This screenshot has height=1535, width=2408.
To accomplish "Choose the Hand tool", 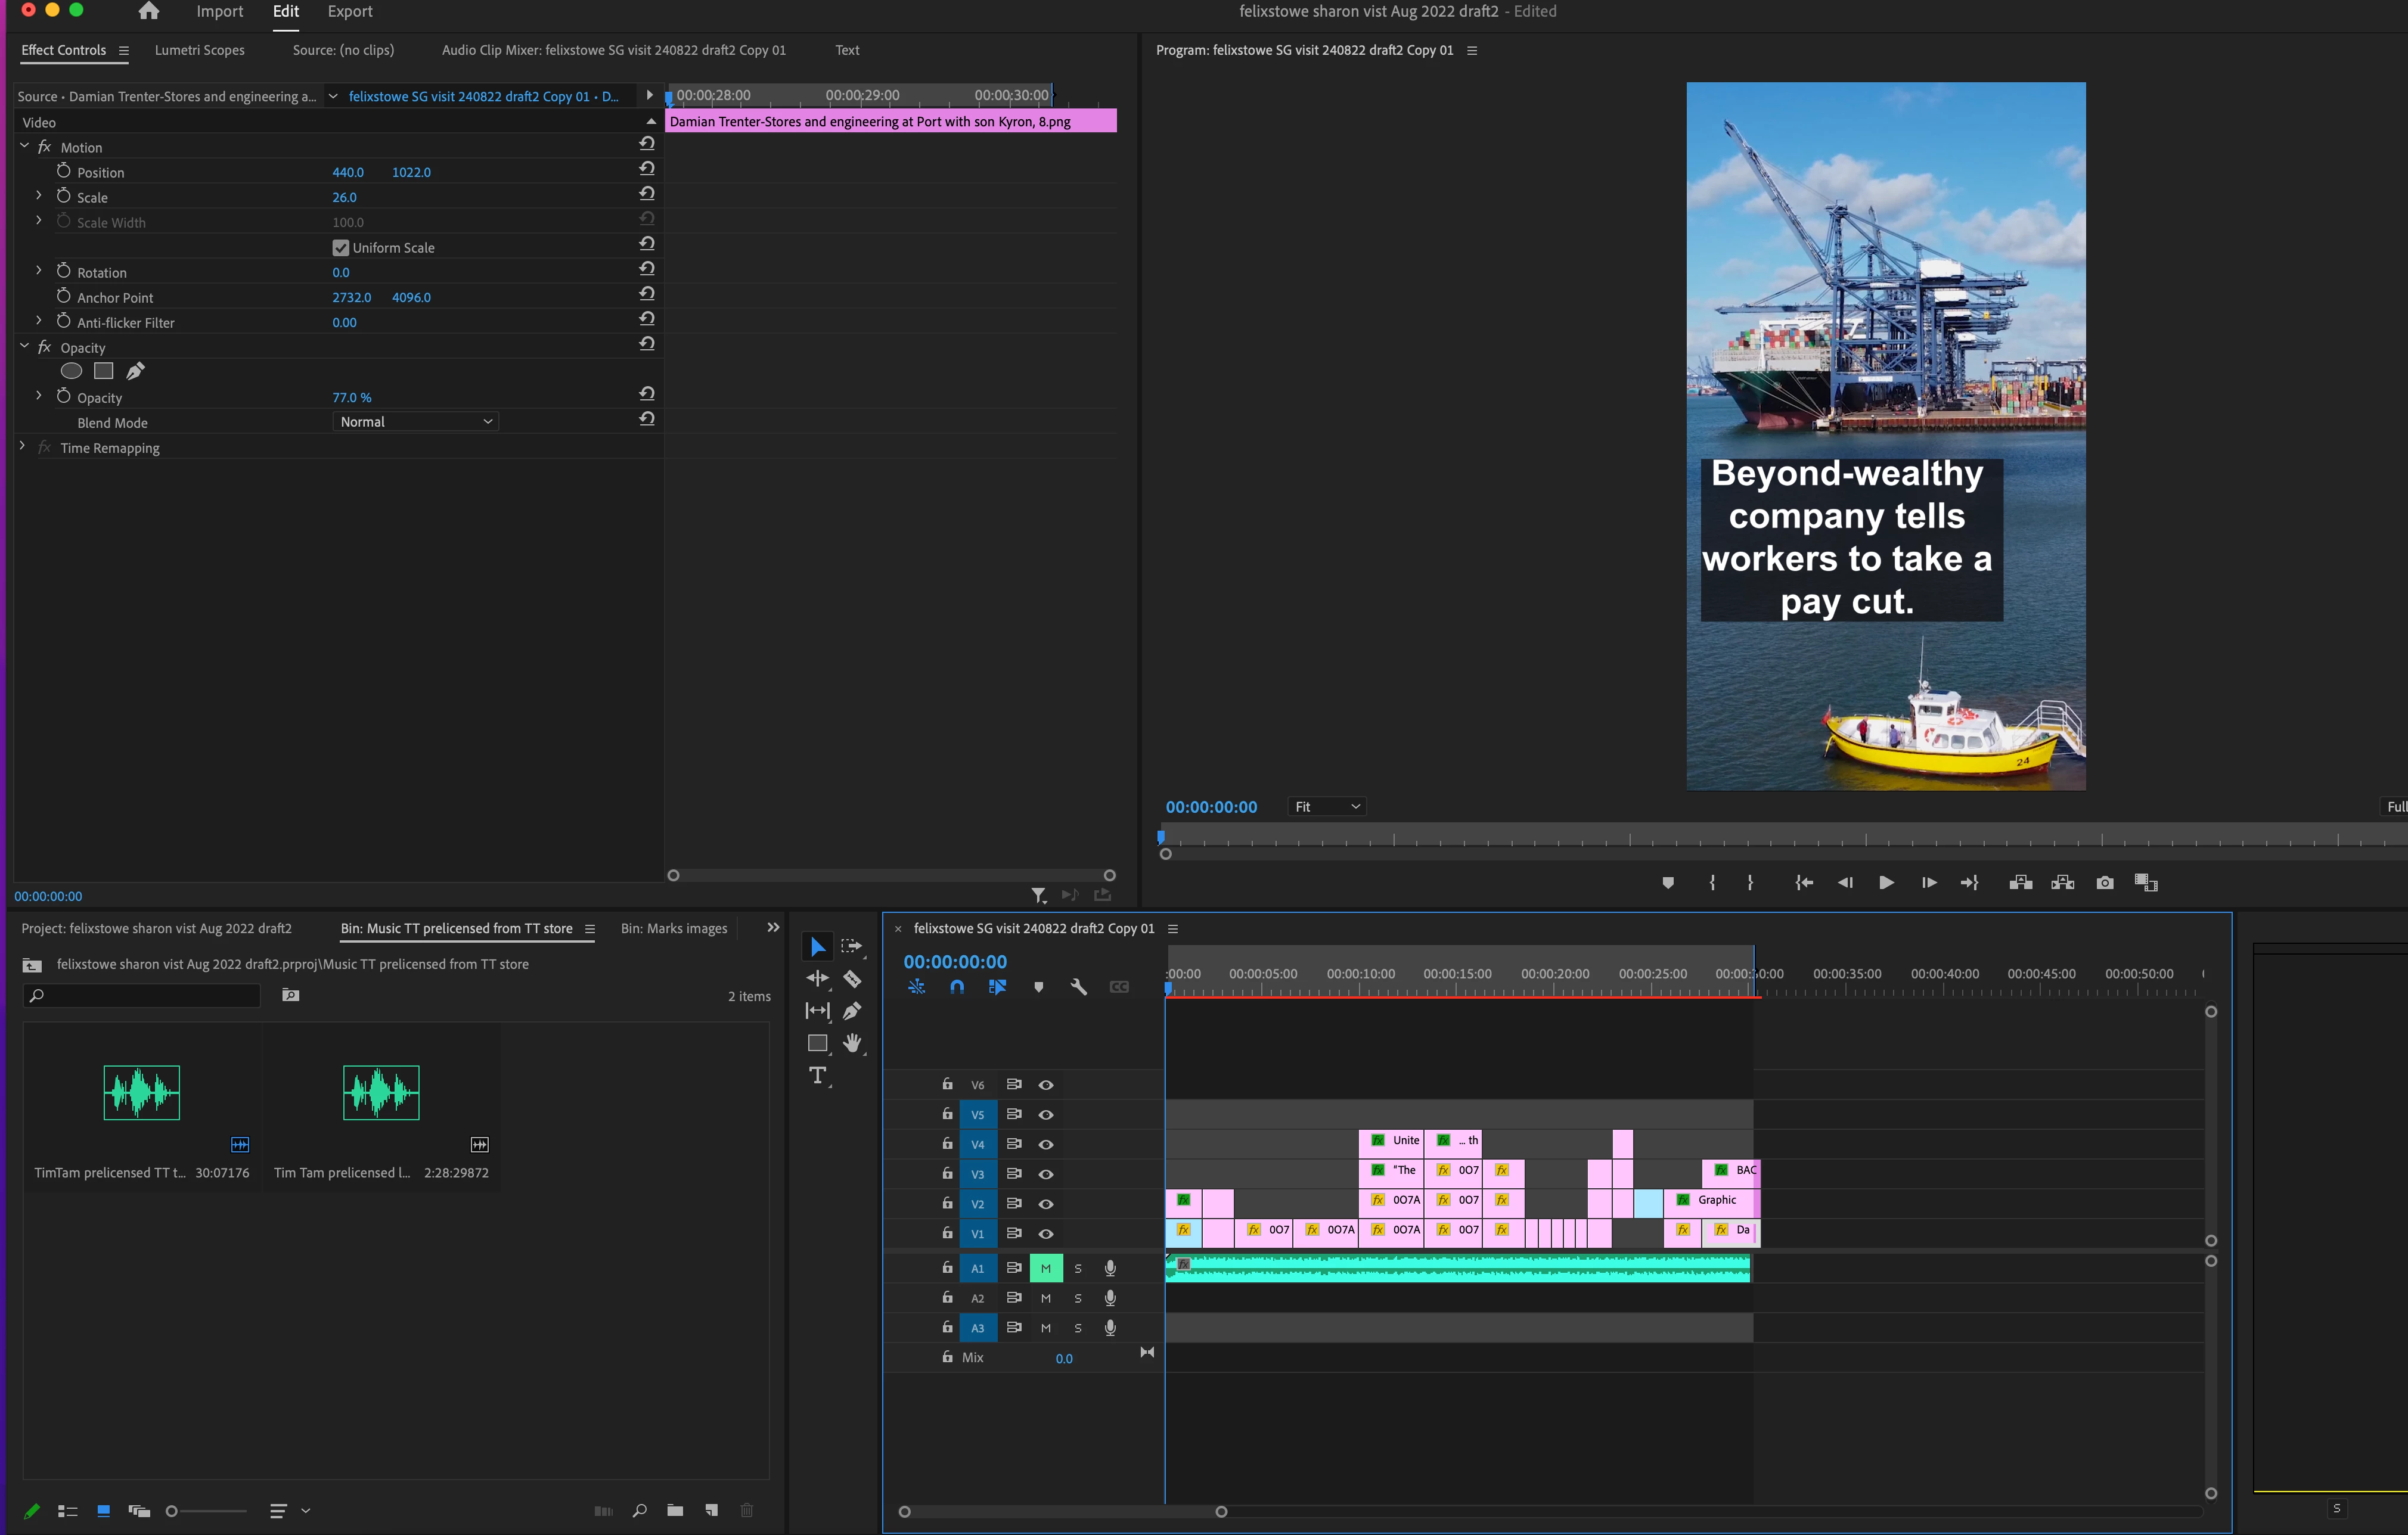I will tap(852, 1043).
